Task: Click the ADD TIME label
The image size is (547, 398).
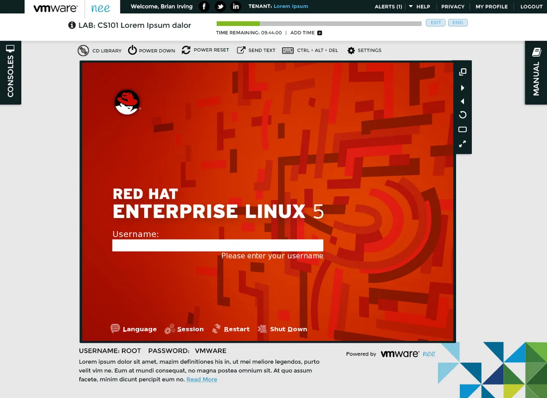Action: [302, 33]
